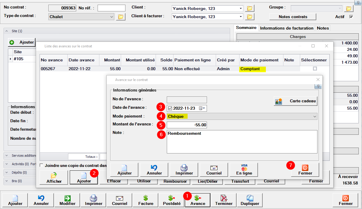
Task: Open the Client dropdown
Action: (241, 8)
